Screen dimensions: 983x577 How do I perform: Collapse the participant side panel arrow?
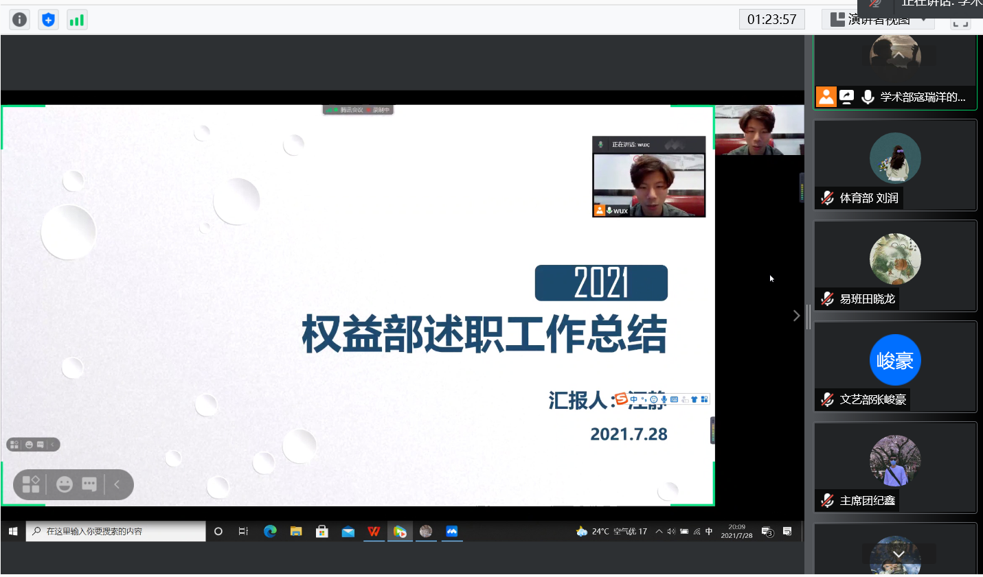tap(796, 316)
